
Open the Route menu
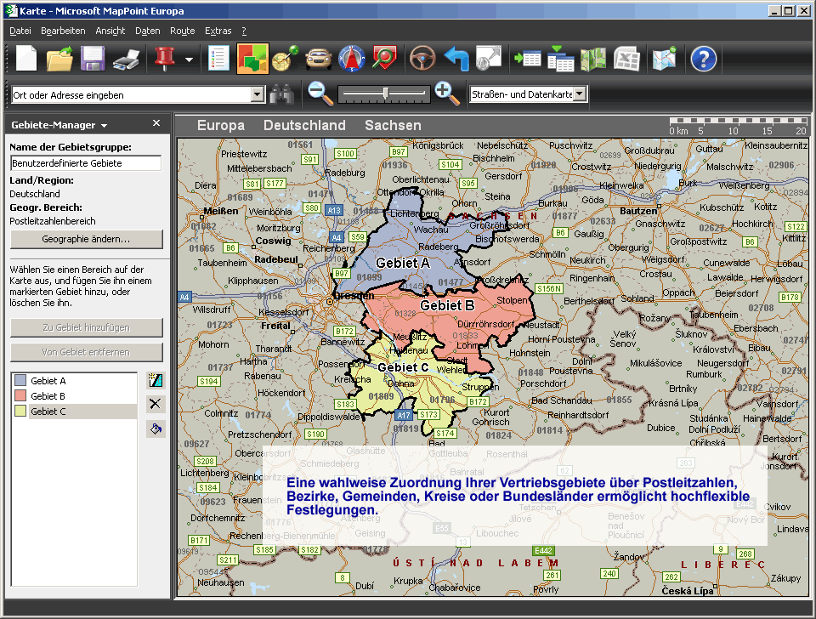(182, 31)
